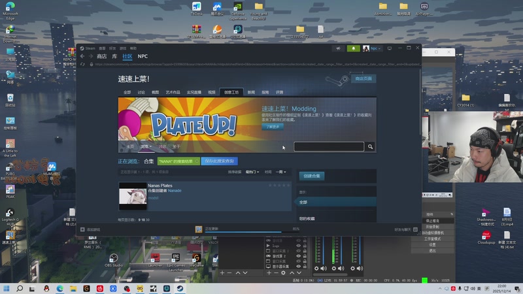The height and width of the screenshot is (294, 523).
Task: Move source up in OBS sources toolbar
Action: [x=292, y=272]
